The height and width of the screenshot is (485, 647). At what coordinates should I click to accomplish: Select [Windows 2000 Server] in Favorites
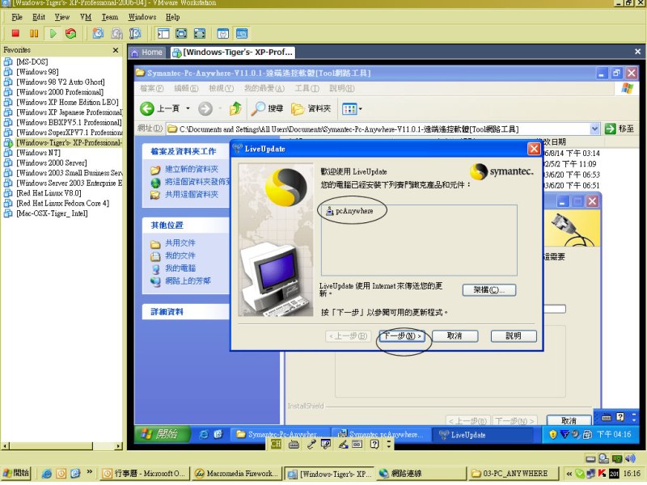(52, 163)
